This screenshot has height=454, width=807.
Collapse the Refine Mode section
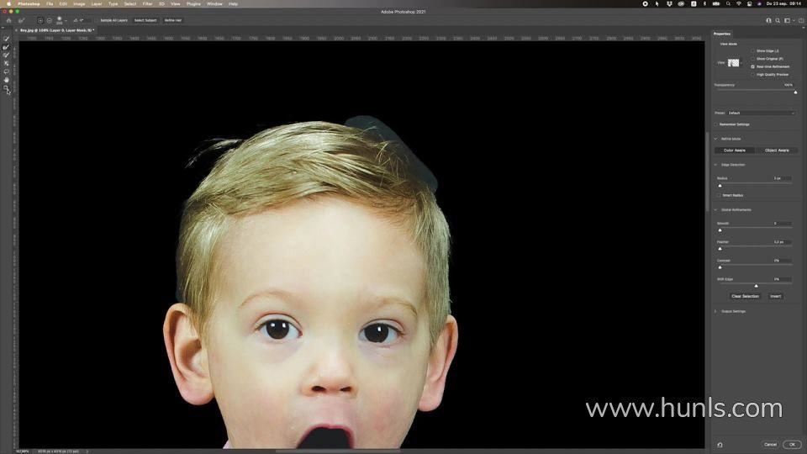pos(715,139)
